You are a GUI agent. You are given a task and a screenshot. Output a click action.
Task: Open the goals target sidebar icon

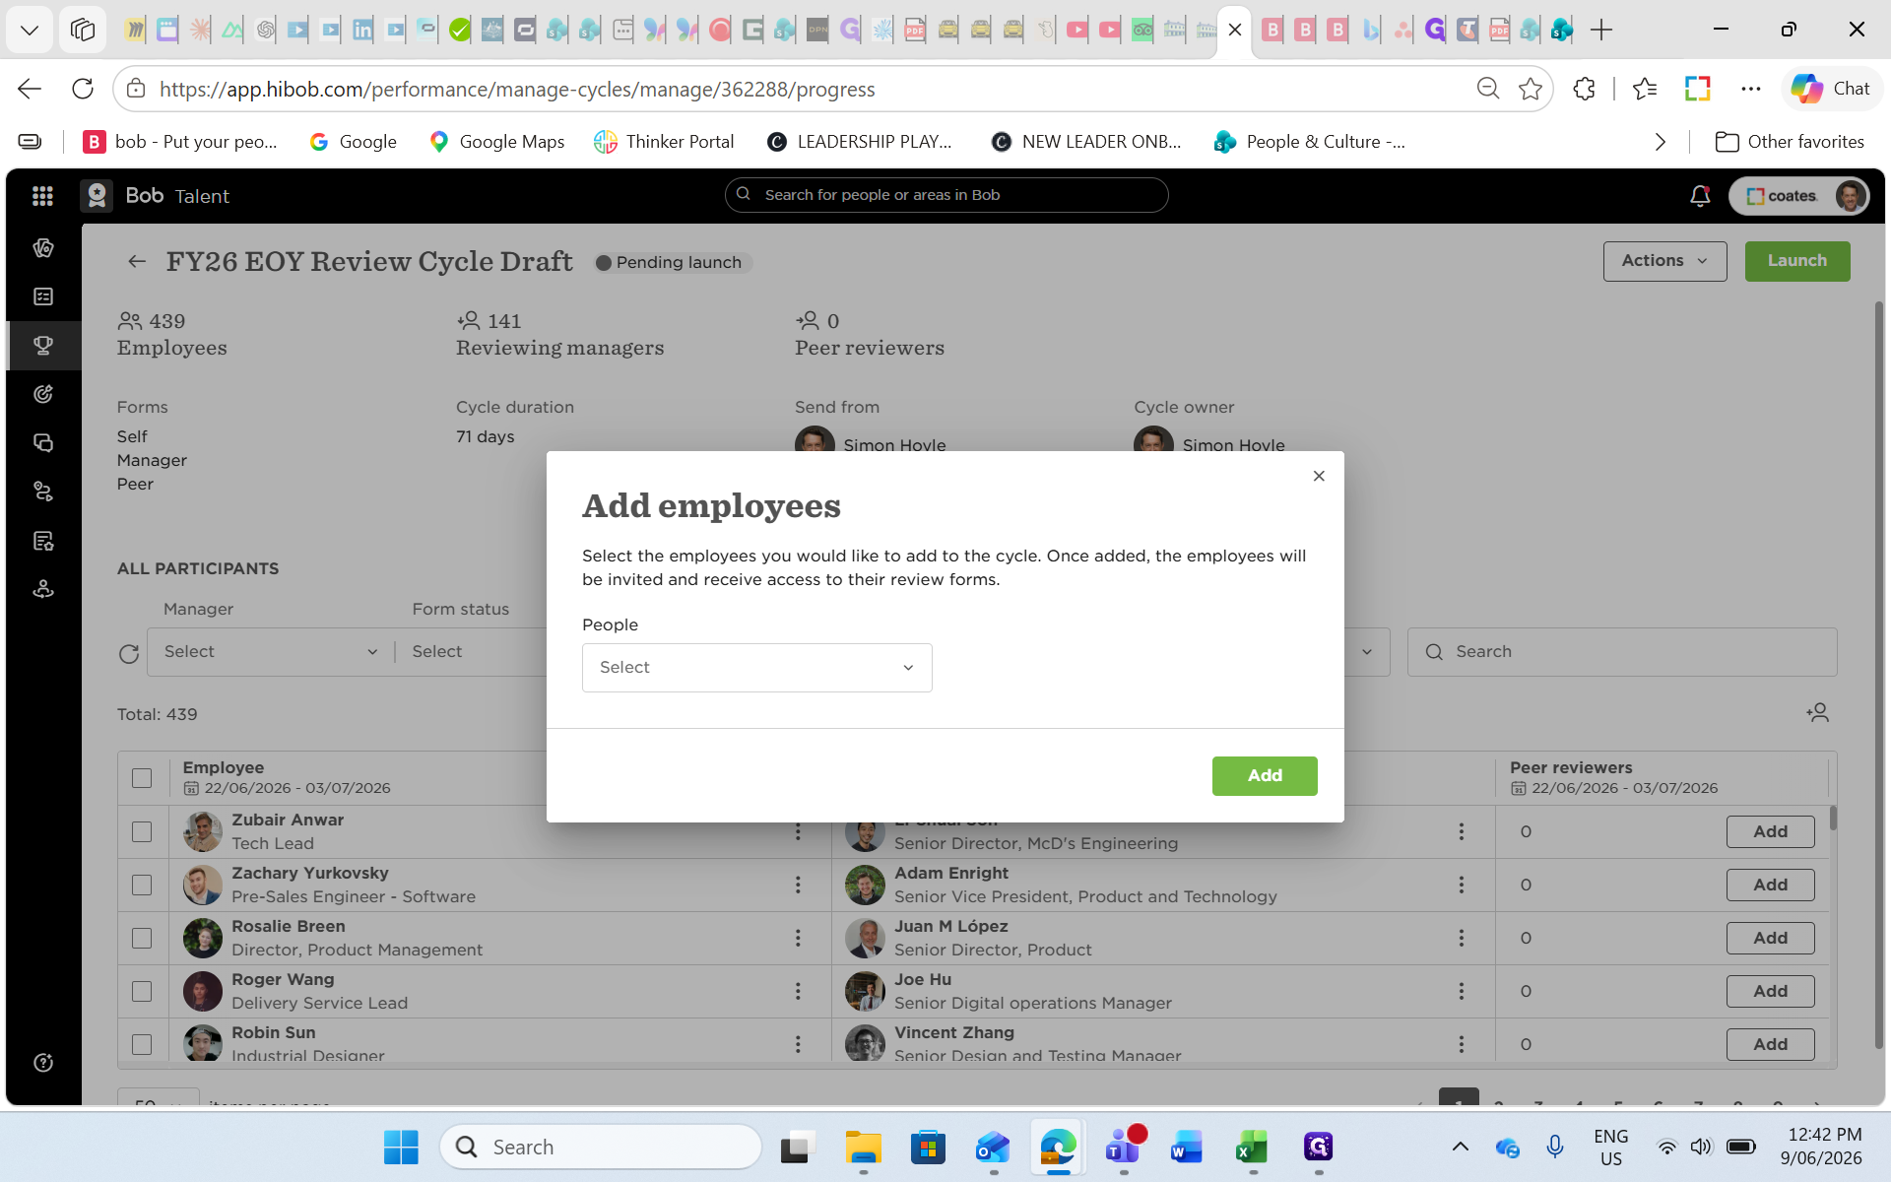43,394
